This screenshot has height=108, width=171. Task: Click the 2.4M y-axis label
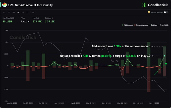(x=7, y=30)
